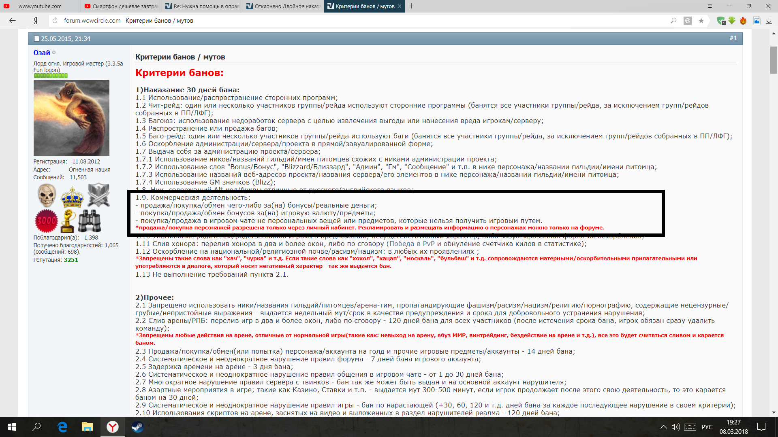Open user profile link Озай
The height and width of the screenshot is (437, 778).
pyautogui.click(x=42, y=53)
